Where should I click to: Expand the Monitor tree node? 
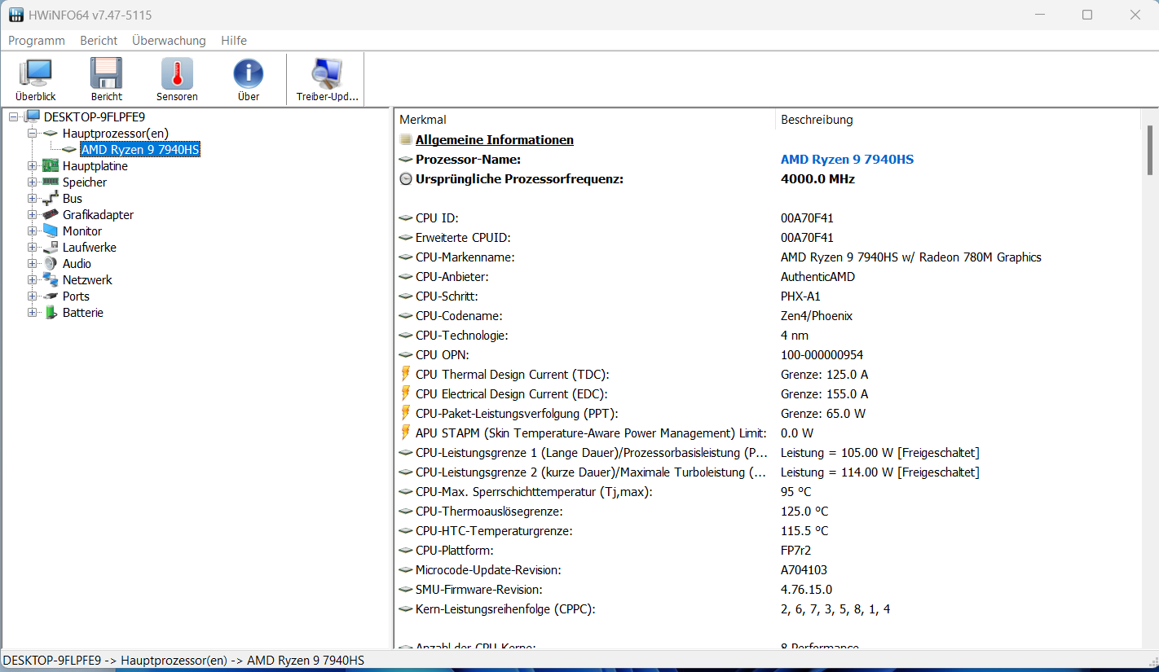pos(33,231)
